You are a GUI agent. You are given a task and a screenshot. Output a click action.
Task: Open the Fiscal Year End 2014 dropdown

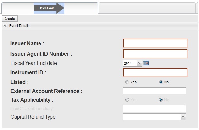pyautogui.click(x=132, y=63)
